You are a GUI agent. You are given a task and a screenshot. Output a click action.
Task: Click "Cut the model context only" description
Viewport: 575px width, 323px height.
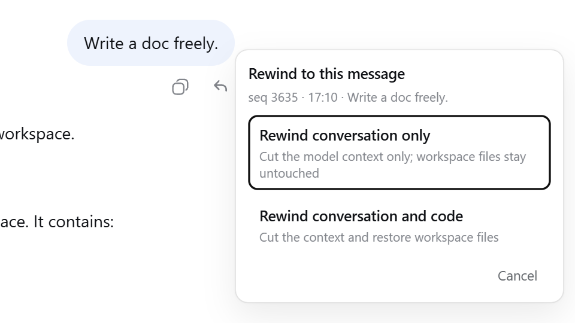[336, 157]
